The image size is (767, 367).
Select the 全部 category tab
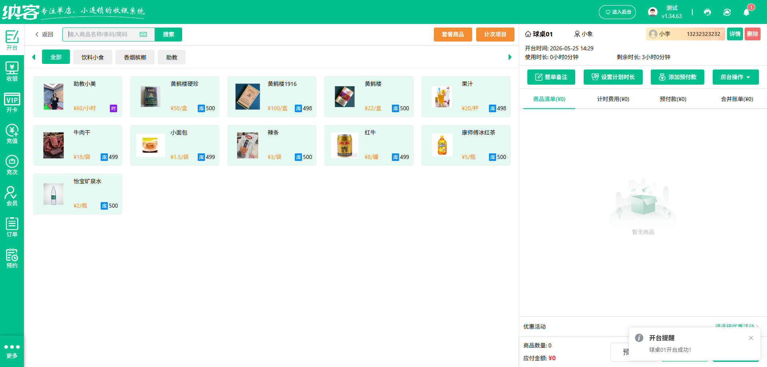[x=56, y=57]
